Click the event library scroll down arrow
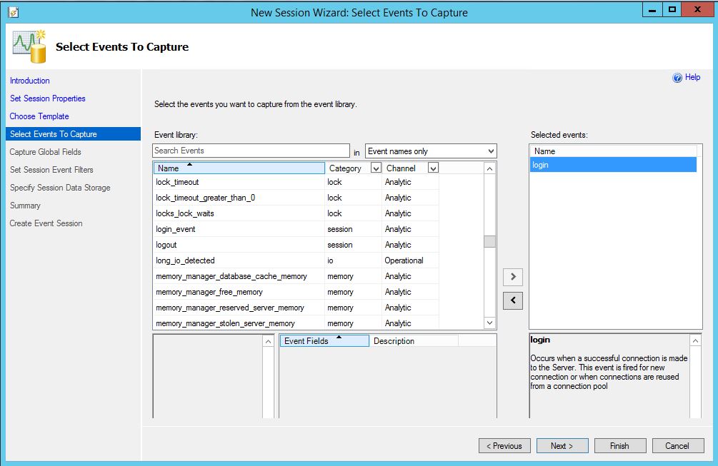 [x=489, y=323]
